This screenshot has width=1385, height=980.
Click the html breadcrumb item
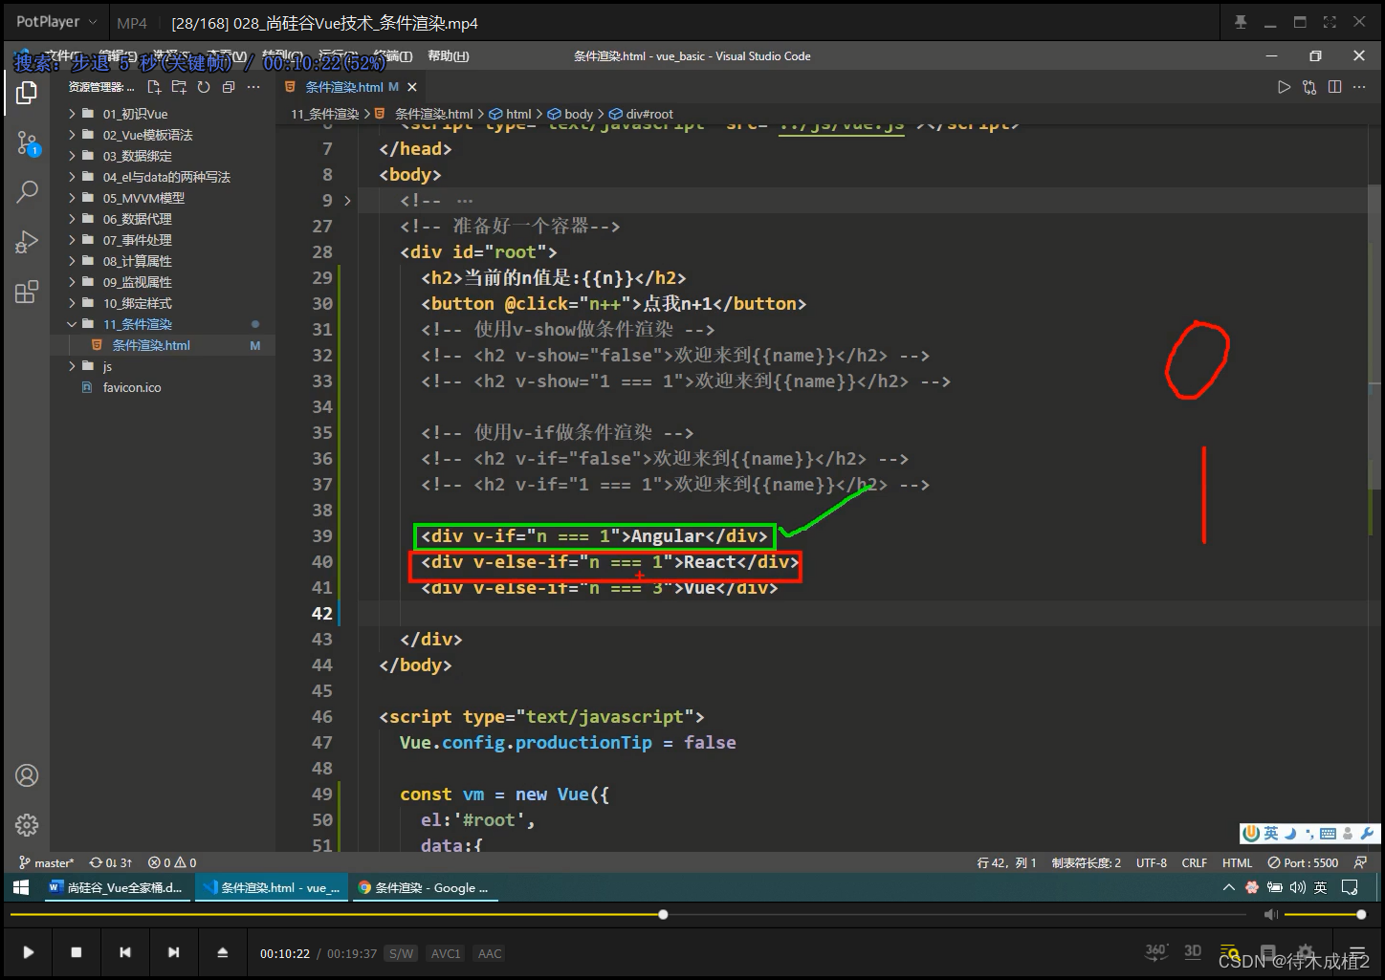pos(518,114)
